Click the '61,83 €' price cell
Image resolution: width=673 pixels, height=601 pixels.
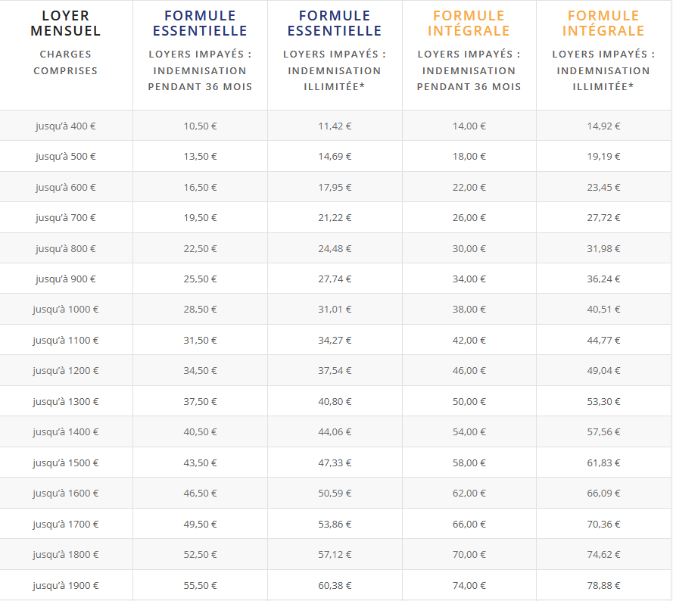pos(603,463)
